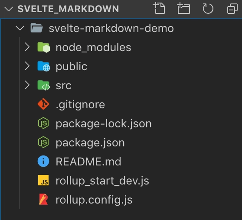Collapse all folders in Explorer
The image size is (242, 220).
[x=232, y=9]
